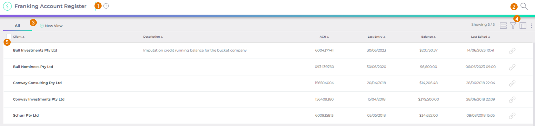
Task: Click link icon for Conway Consulting Pty Ltd
Action: tap(512, 83)
